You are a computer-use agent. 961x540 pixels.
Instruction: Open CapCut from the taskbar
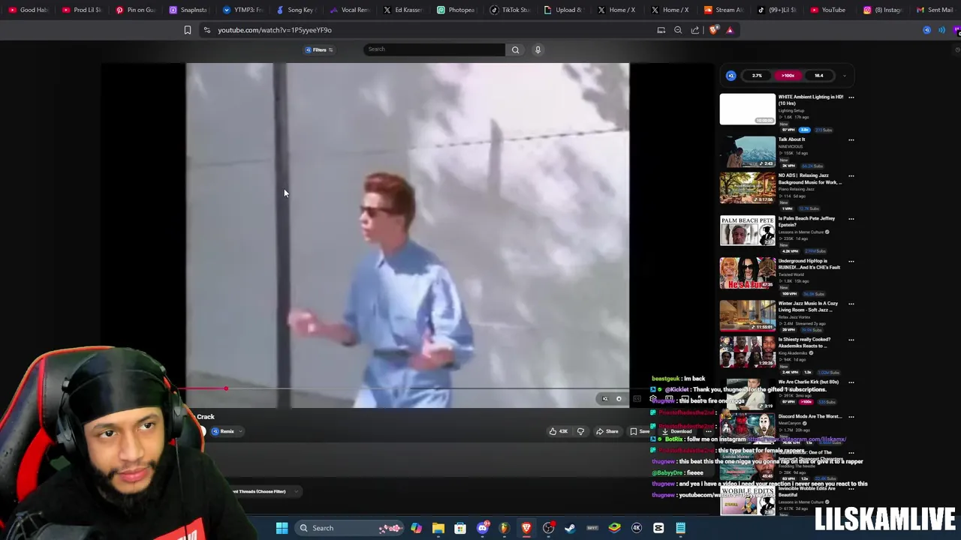pos(658,528)
